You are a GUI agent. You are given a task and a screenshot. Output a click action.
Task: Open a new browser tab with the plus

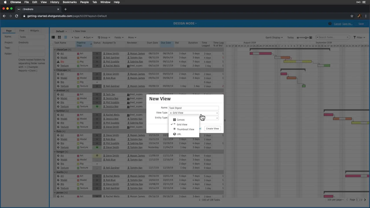point(65,9)
